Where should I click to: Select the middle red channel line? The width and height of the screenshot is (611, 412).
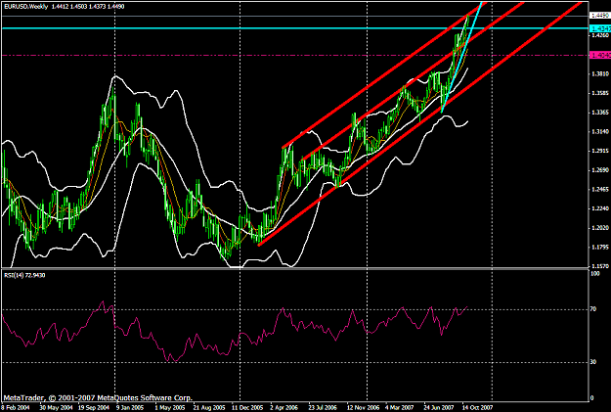click(413, 81)
